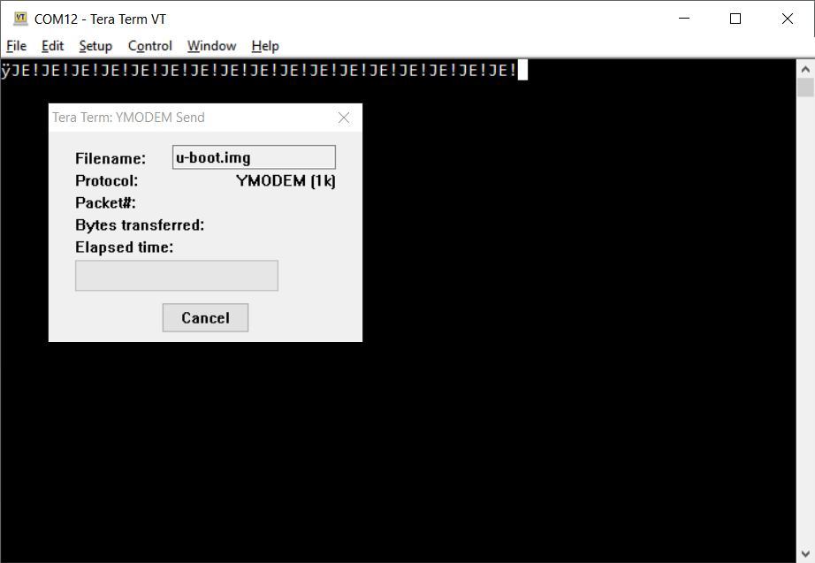Click the white terminal cursor block
The image size is (815, 563).
click(522, 70)
